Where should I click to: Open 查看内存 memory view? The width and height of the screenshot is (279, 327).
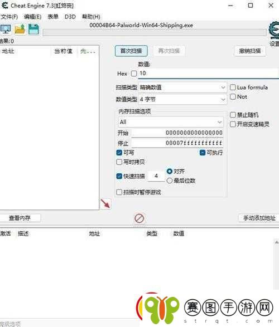point(20,218)
